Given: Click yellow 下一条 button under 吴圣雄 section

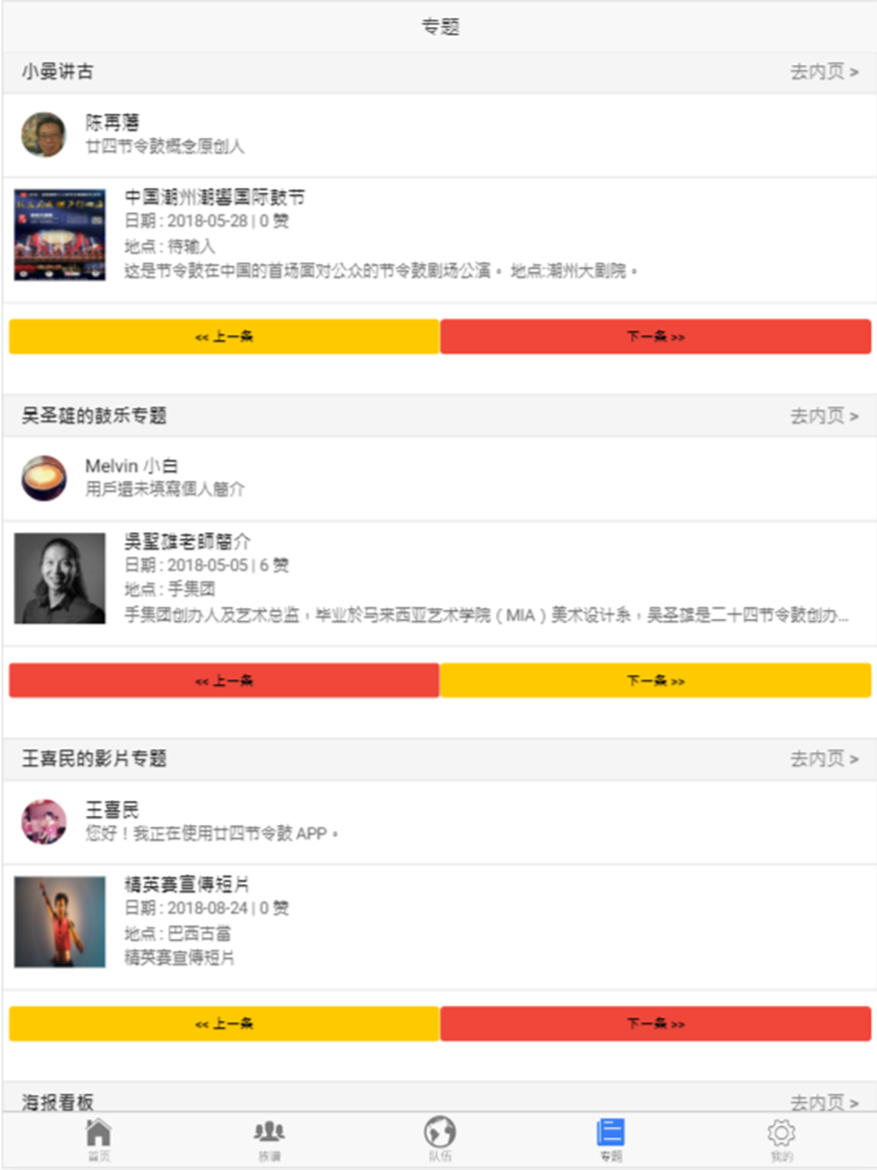Looking at the screenshot, I should pyautogui.click(x=655, y=680).
